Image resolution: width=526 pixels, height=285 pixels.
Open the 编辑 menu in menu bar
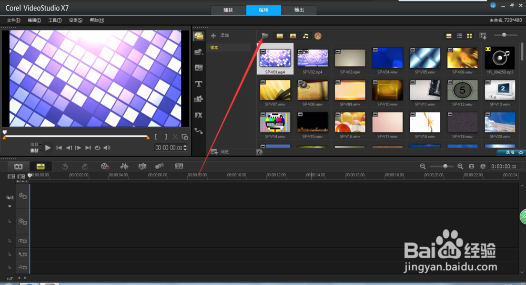tap(34, 20)
